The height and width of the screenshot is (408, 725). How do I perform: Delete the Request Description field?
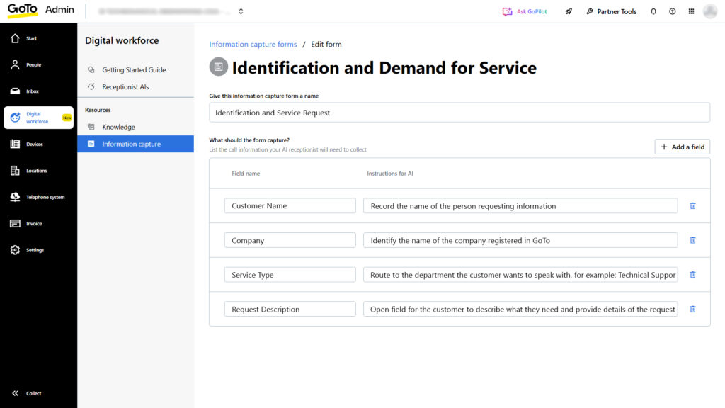692,310
